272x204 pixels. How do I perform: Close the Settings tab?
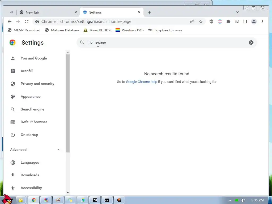pyautogui.click(x=139, y=12)
